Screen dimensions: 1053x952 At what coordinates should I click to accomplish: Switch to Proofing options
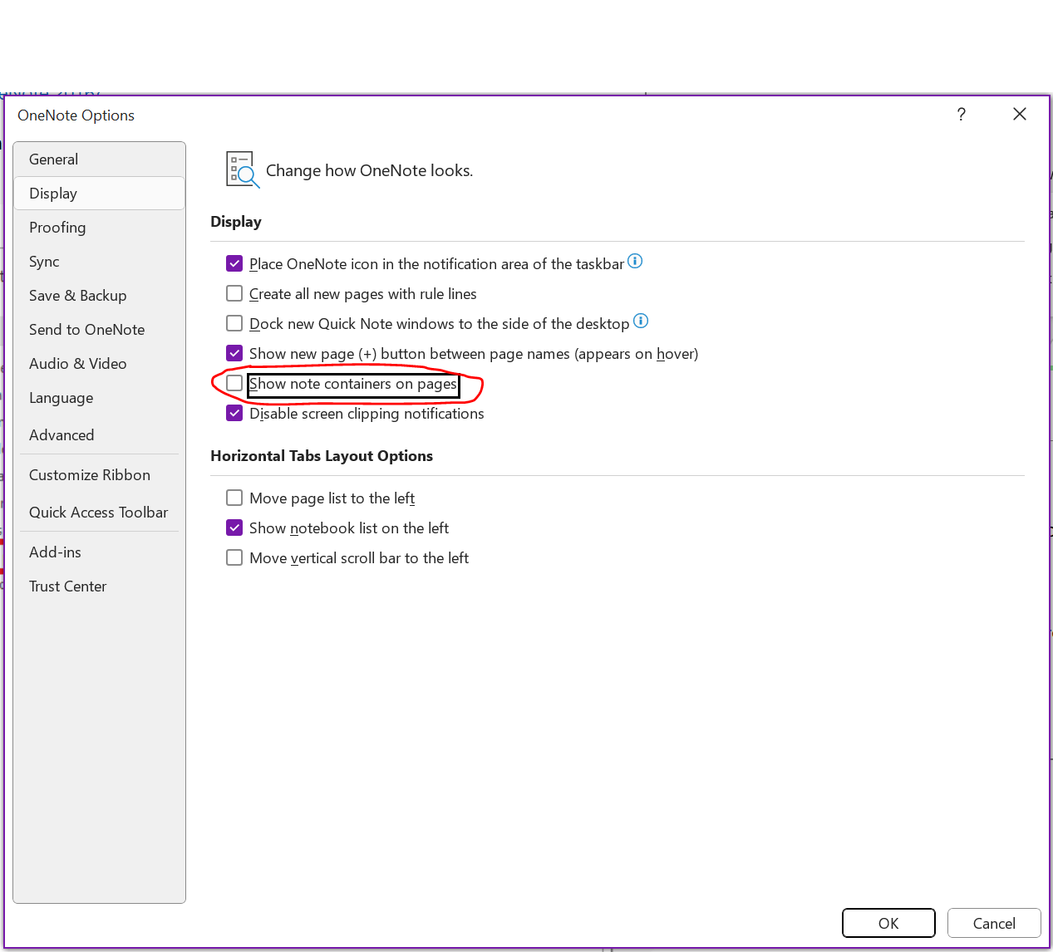99,228
